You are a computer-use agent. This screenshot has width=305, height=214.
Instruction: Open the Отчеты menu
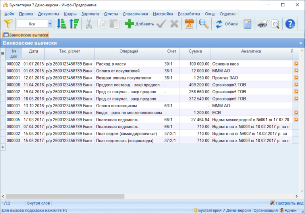click(111, 13)
